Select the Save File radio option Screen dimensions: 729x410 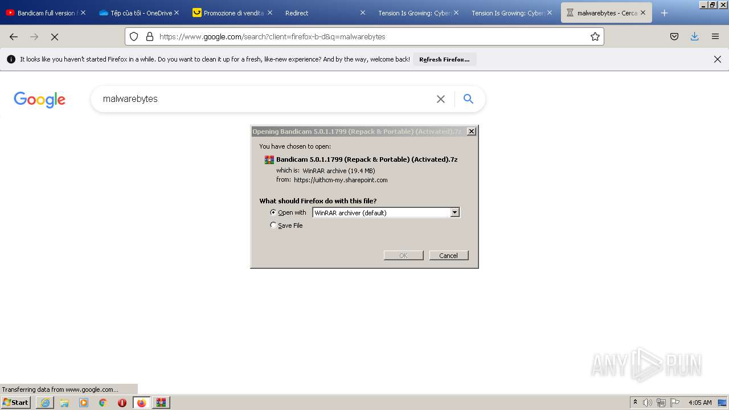273,225
